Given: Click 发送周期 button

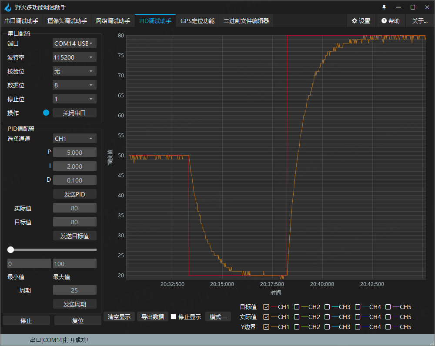Looking at the screenshot, I should [x=75, y=304].
